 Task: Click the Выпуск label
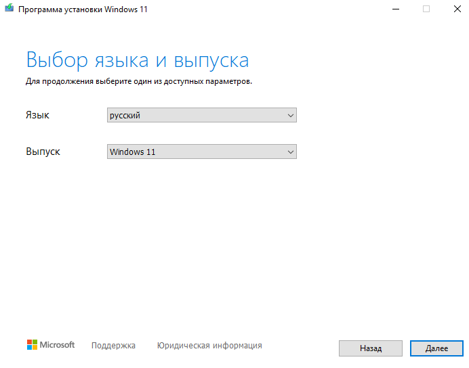click(43, 152)
